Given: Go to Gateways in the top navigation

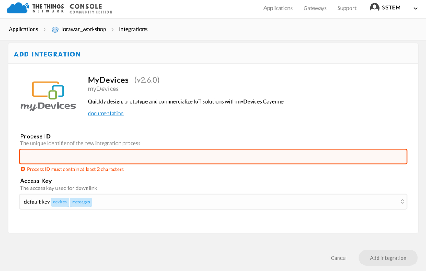Looking at the screenshot, I should tap(315, 8).
